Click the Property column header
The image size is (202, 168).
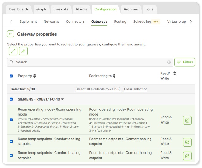click(x=25, y=76)
